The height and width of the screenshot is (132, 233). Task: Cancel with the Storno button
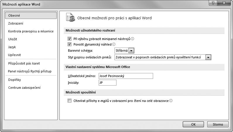(x=218, y=124)
